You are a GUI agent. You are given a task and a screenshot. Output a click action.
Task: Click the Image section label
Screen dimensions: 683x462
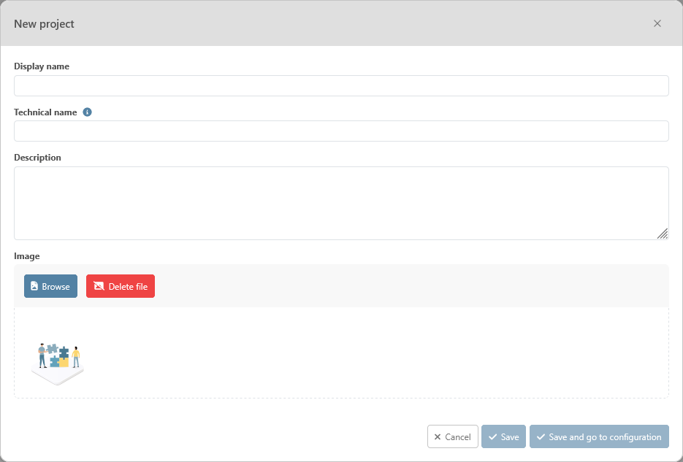point(27,256)
